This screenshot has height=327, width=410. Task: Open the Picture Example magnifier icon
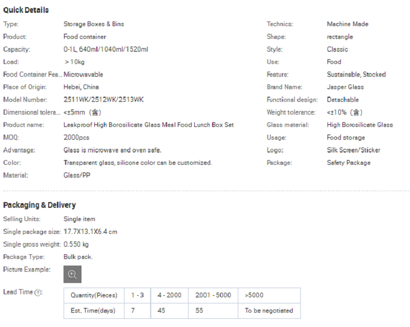coord(72,274)
